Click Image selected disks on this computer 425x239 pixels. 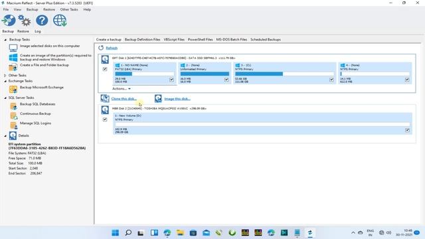click(x=50, y=46)
